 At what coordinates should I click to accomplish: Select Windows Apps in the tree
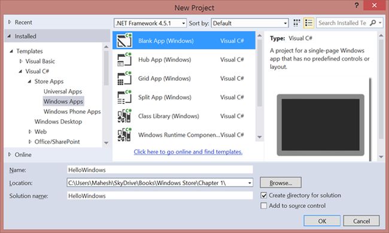coord(63,101)
